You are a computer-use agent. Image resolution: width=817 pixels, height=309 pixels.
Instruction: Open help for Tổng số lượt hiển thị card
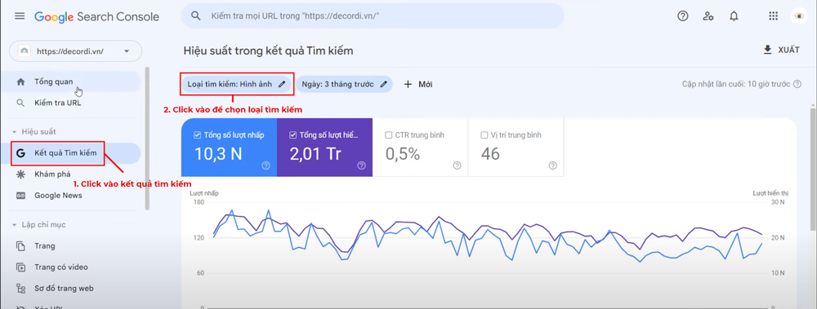[x=362, y=166]
